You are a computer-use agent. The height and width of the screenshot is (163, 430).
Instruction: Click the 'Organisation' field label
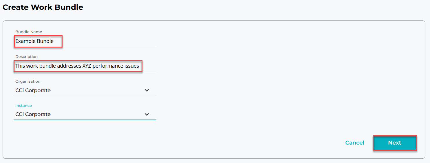[x=28, y=81]
